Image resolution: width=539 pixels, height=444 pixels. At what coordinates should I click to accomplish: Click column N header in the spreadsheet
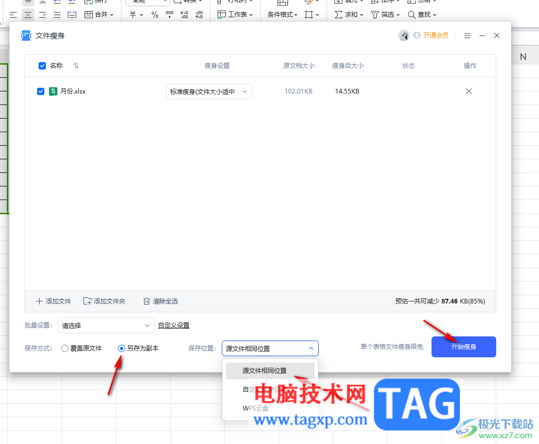click(523, 57)
